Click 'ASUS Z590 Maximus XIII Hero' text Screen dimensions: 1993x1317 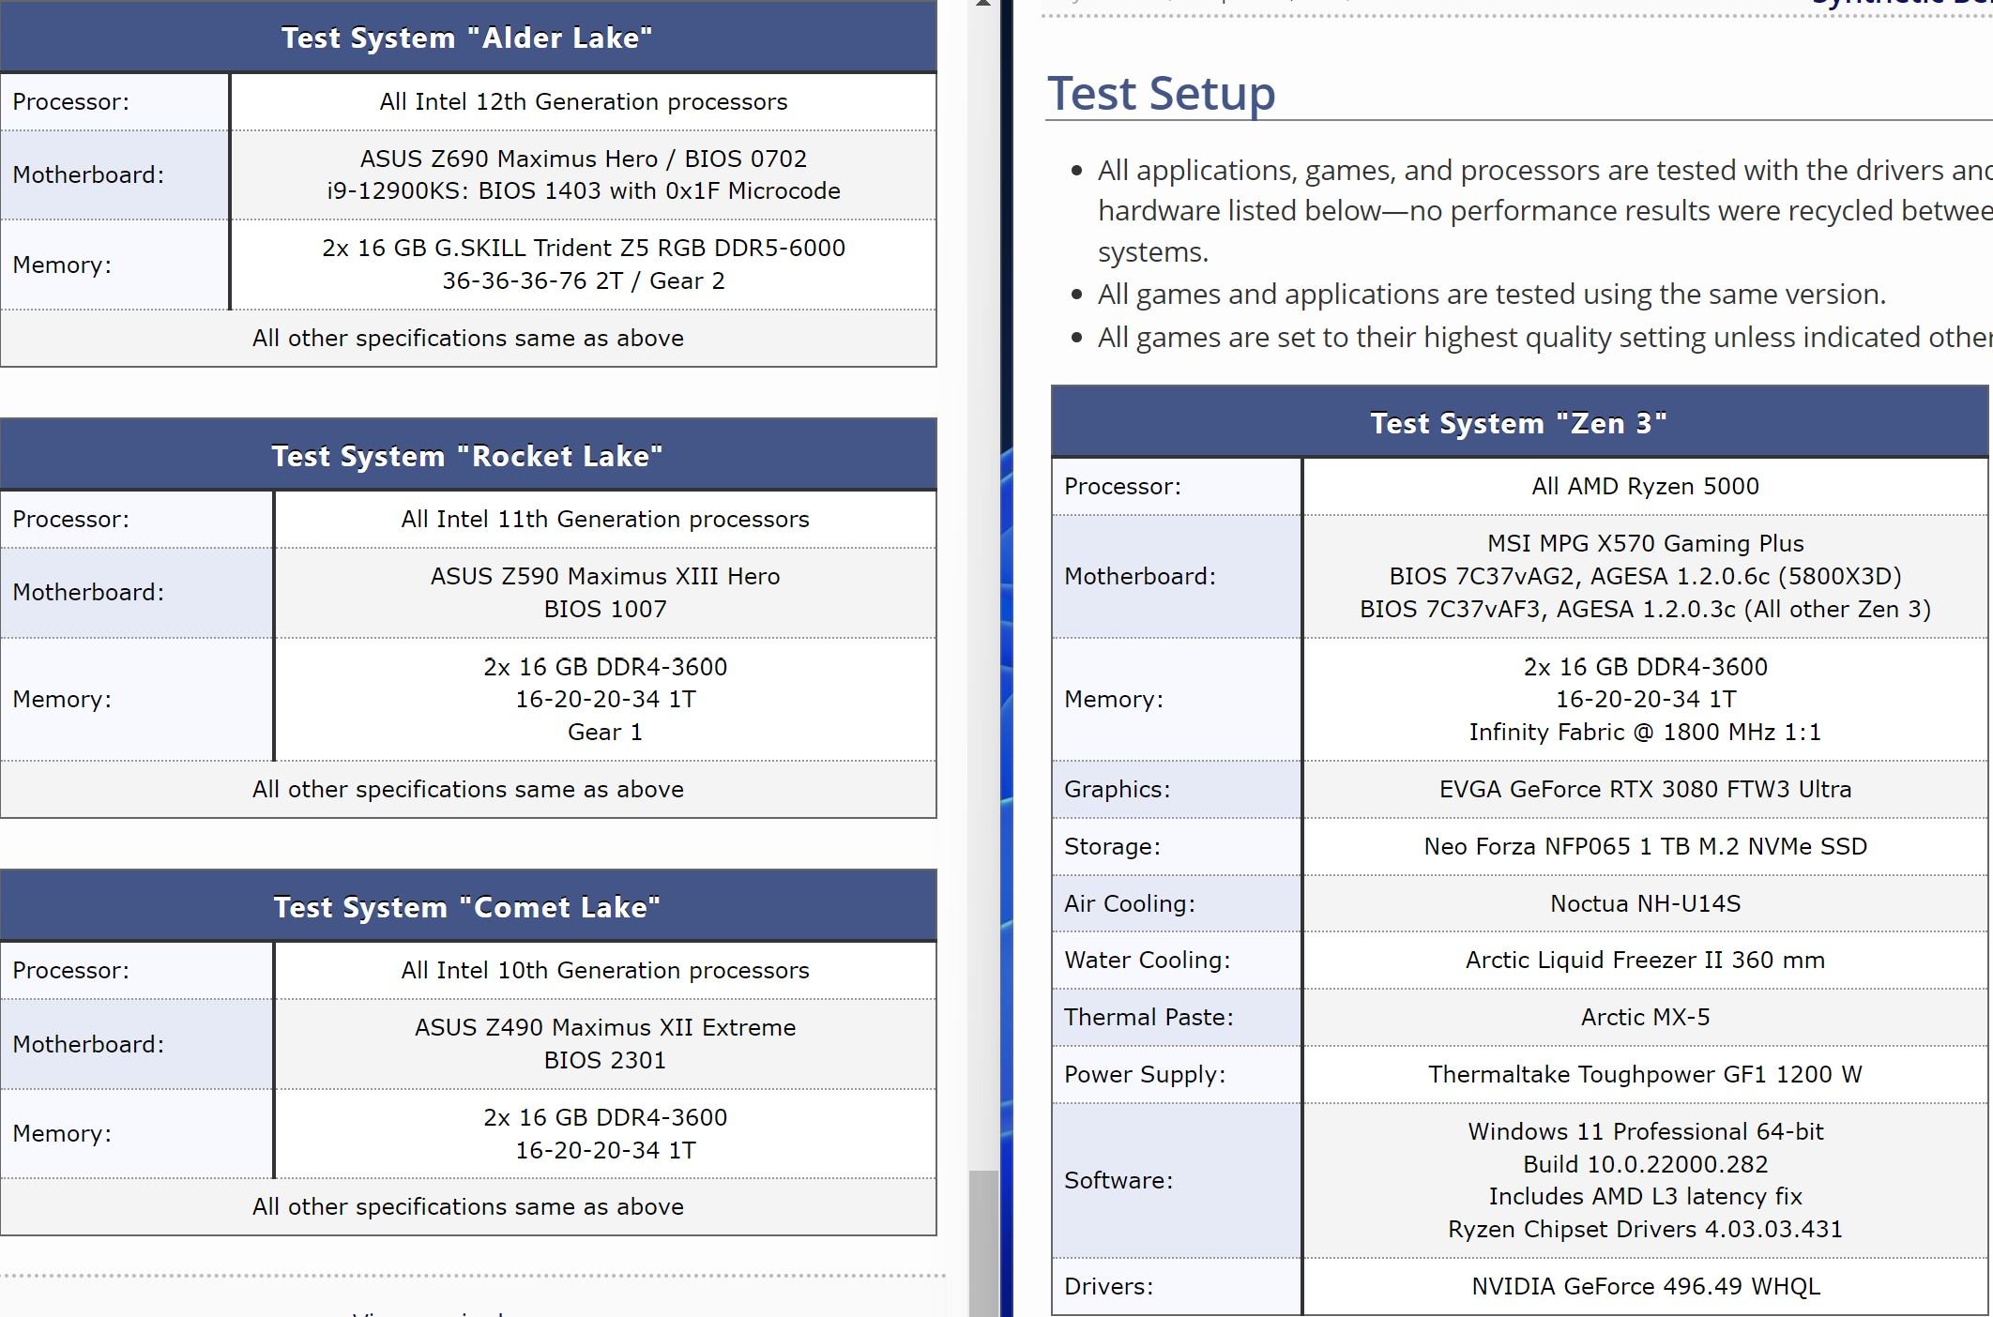[x=605, y=576]
